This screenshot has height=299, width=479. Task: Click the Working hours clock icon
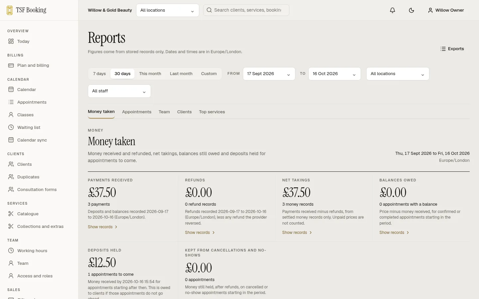point(11,251)
